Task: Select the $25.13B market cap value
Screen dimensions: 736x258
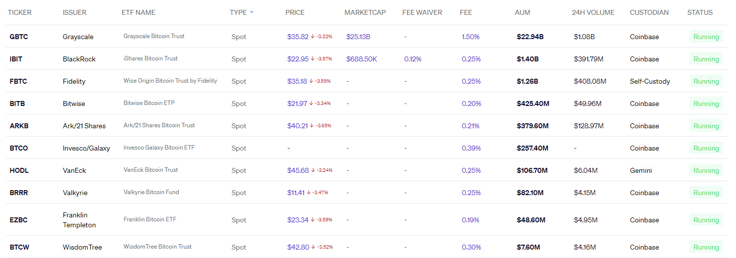Action: (x=358, y=37)
